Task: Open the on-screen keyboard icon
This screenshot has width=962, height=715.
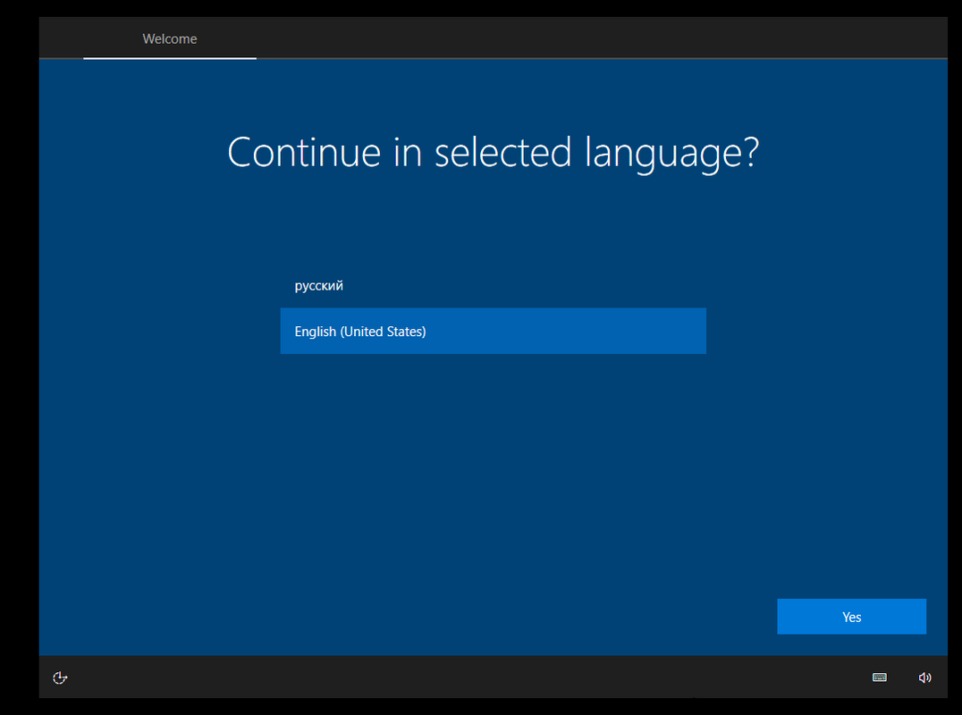Action: pos(879,677)
